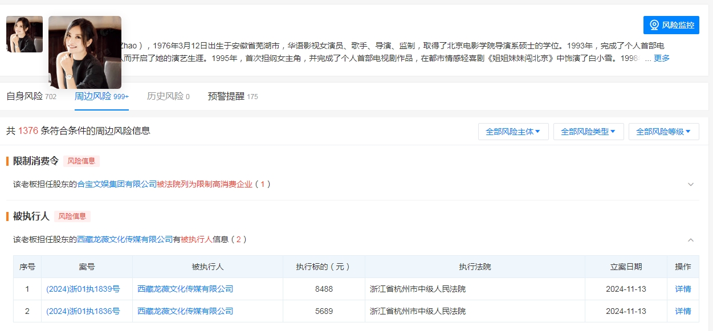The height and width of the screenshot is (331, 713).
Task: Click the 被法院列为限制高消费企业 red text
Action: pyautogui.click(x=205, y=185)
